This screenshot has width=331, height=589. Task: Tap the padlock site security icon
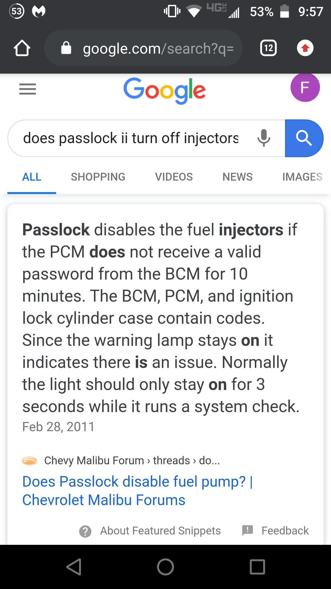(x=66, y=48)
